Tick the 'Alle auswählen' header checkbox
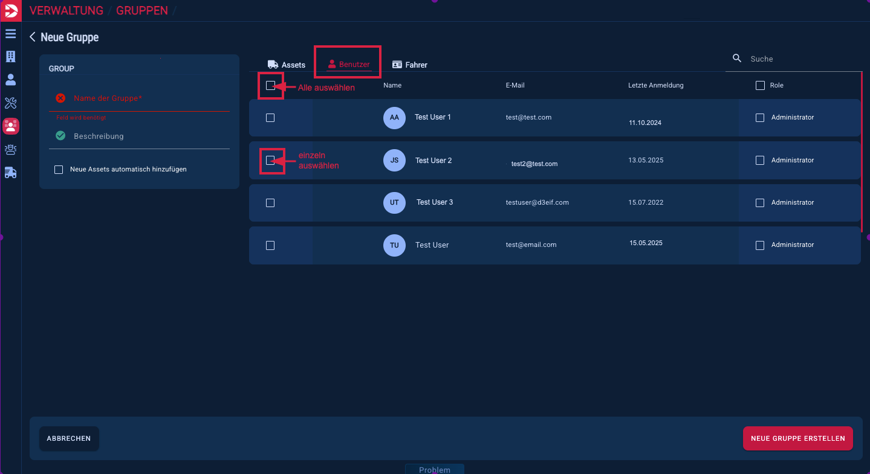 tap(270, 86)
